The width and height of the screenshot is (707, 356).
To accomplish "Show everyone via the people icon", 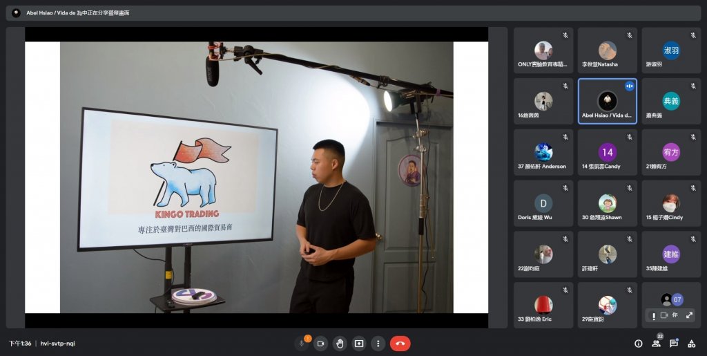I will click(656, 344).
